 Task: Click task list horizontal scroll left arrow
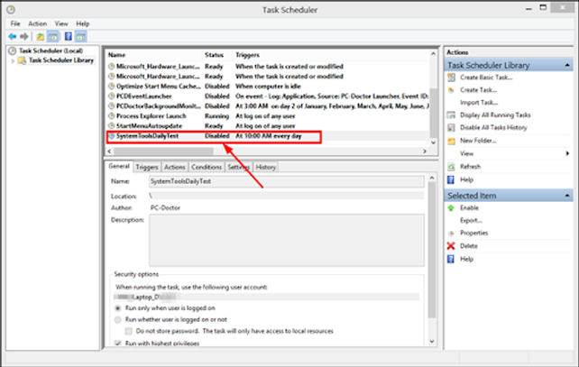(109, 151)
